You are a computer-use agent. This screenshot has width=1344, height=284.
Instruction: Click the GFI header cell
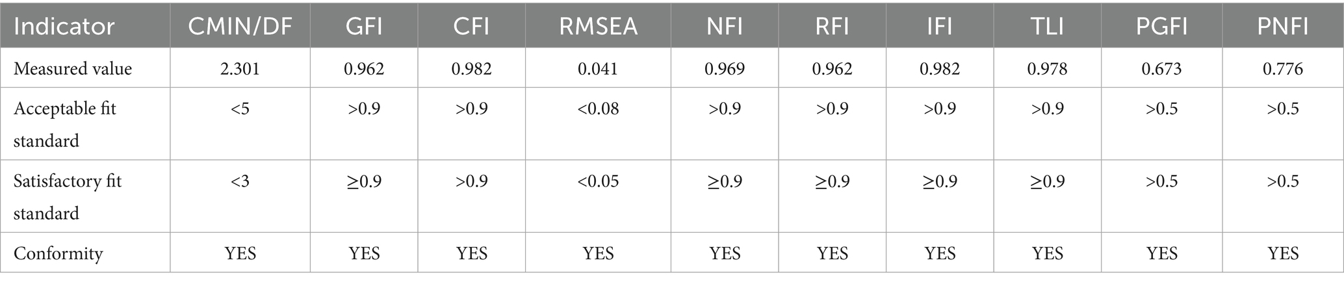(364, 27)
